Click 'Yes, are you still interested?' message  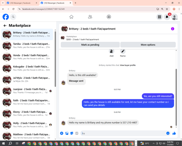pos(158,96)
